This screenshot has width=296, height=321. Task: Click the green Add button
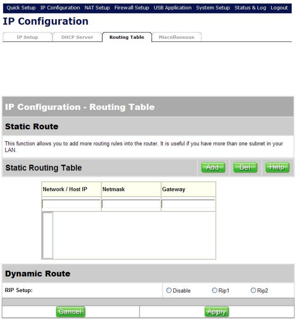213,168
